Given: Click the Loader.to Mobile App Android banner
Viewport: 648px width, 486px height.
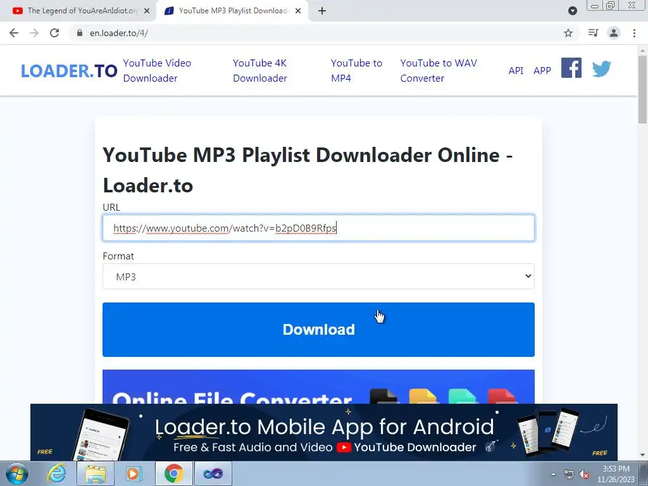Looking at the screenshot, I should [323, 432].
